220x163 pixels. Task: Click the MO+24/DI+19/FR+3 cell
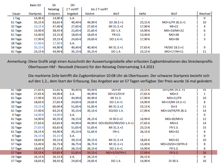click(174, 144)
